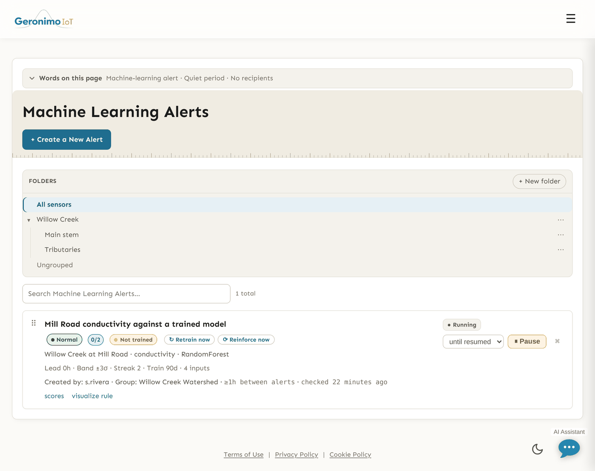Grab the drag handle on Mill Road alert
Viewport: 595px width, 471px height.
[x=34, y=323]
